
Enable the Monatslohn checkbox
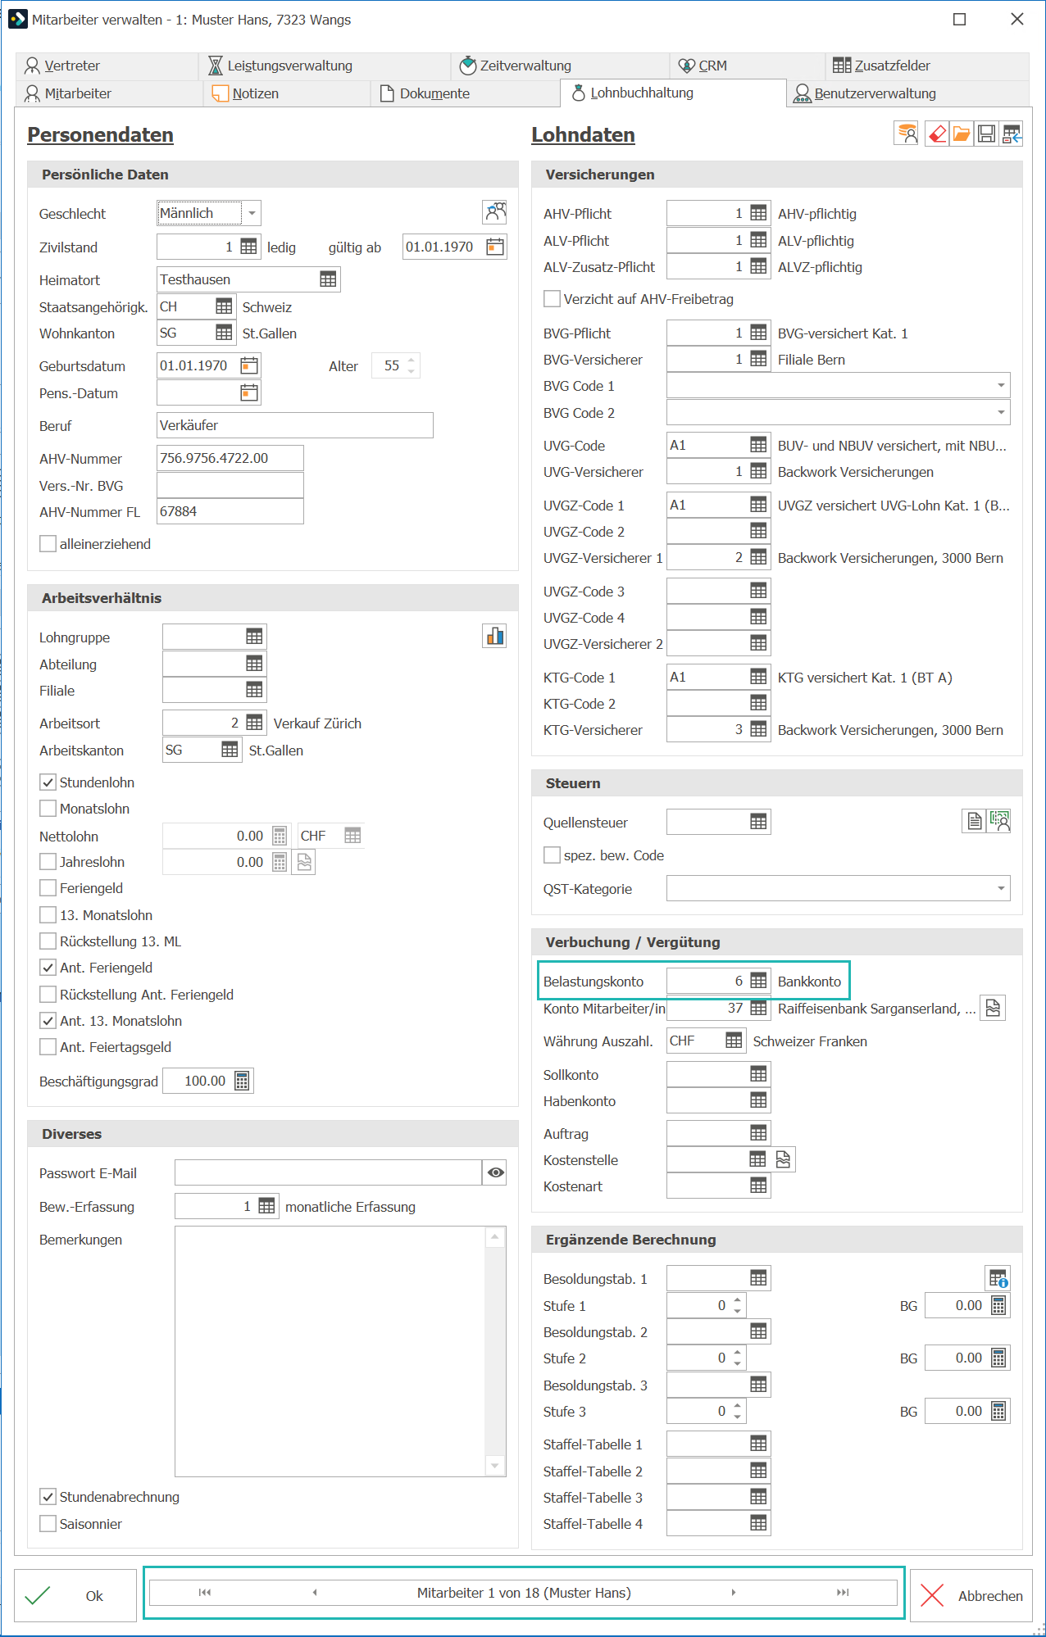[x=48, y=809]
